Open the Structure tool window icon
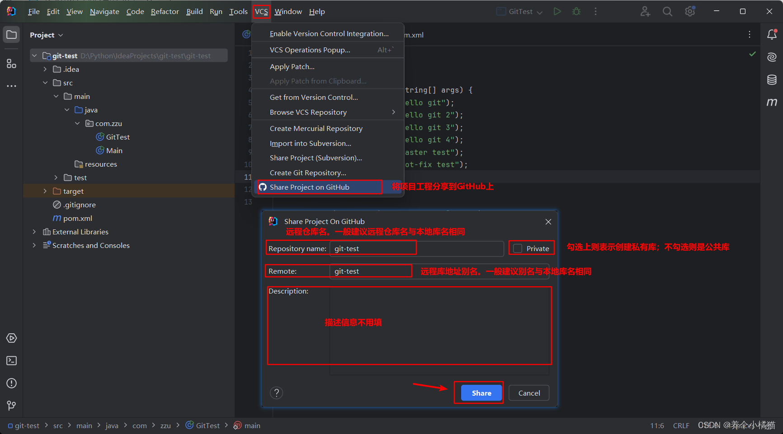The image size is (783, 434). [12, 64]
